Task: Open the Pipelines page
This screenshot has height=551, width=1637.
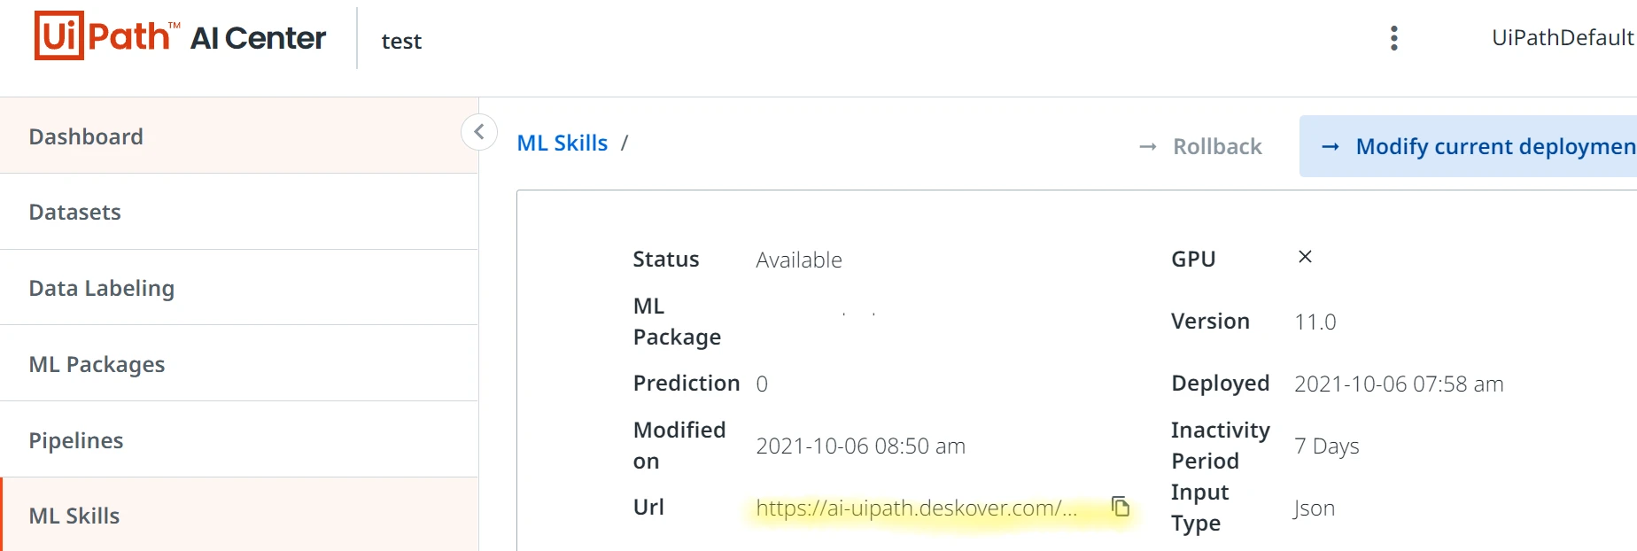Action: click(239, 440)
